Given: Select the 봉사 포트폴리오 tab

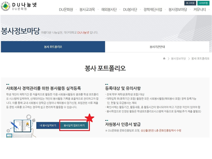Looking at the screenshot, I should click(x=53, y=47).
